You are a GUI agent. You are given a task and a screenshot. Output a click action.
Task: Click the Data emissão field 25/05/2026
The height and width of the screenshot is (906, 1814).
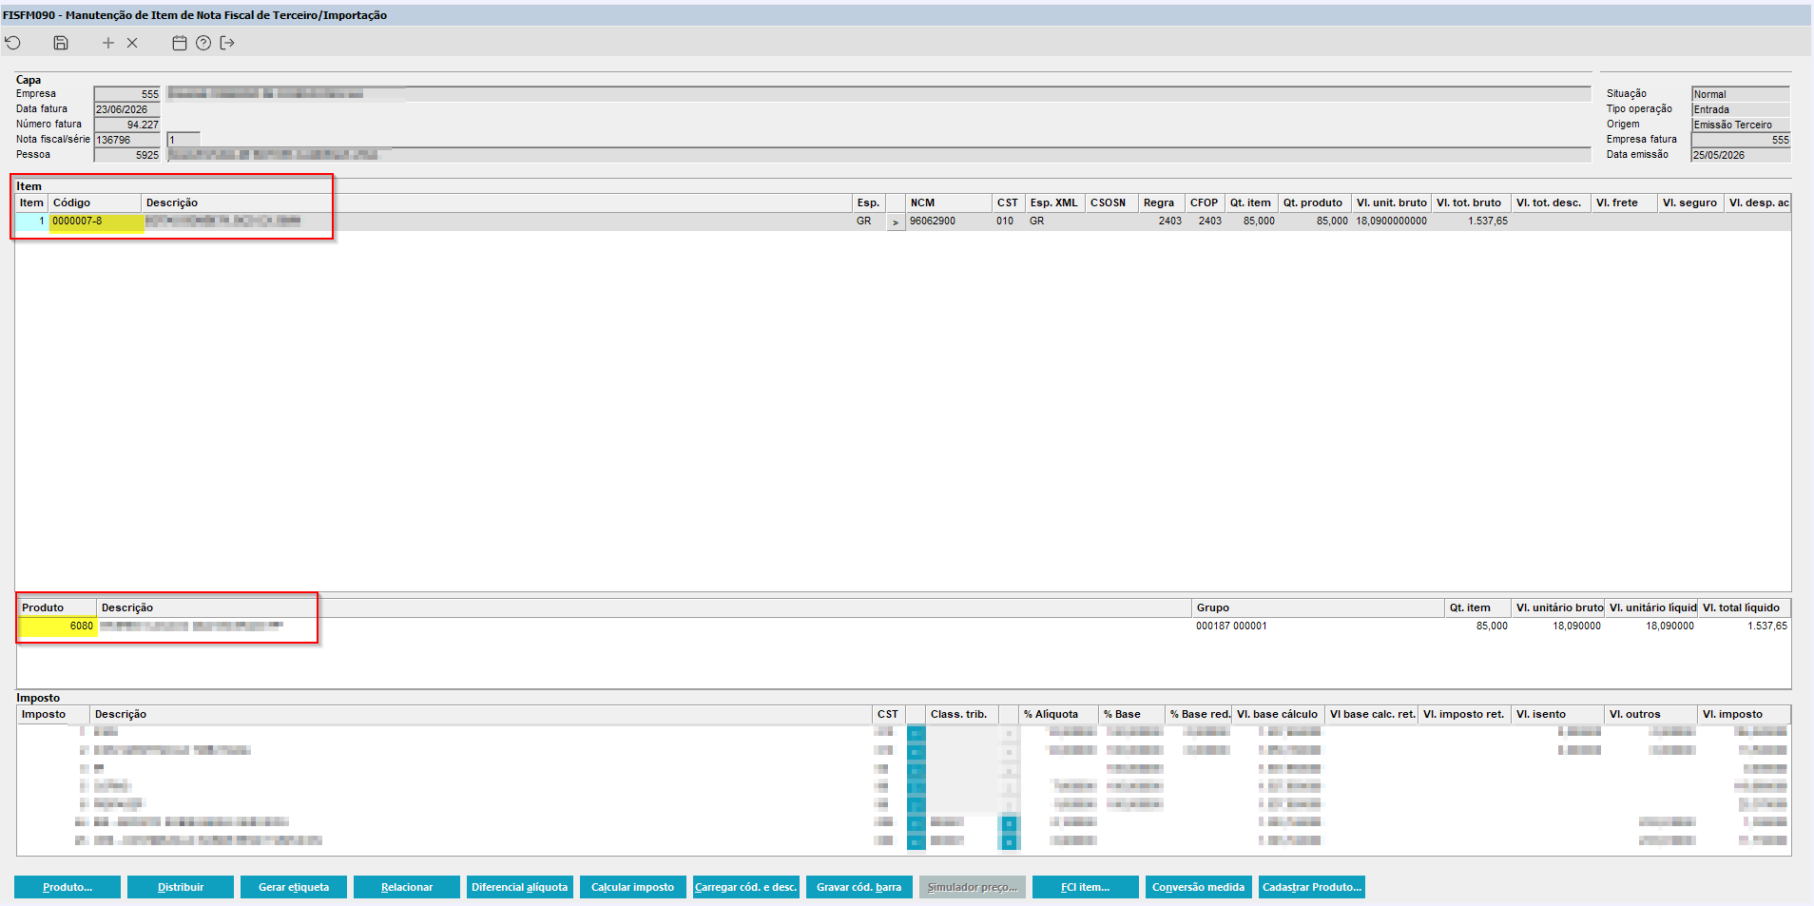click(x=1741, y=155)
